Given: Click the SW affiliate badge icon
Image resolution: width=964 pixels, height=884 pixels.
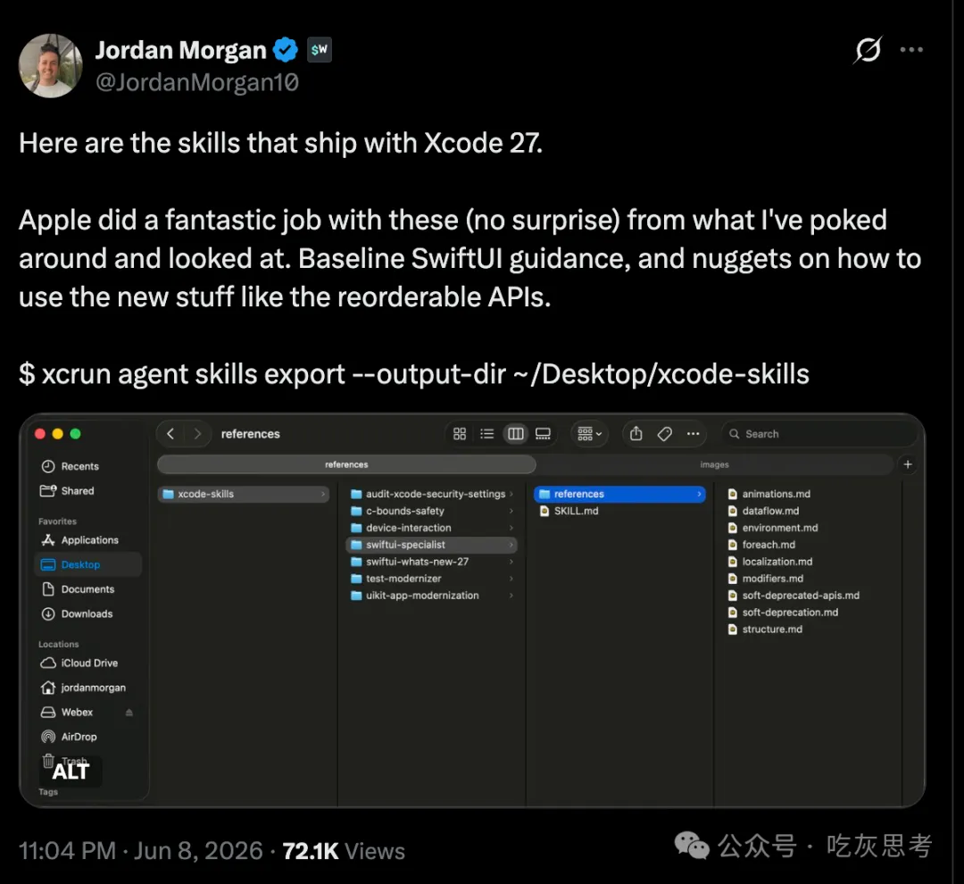Looking at the screenshot, I should [x=319, y=50].
